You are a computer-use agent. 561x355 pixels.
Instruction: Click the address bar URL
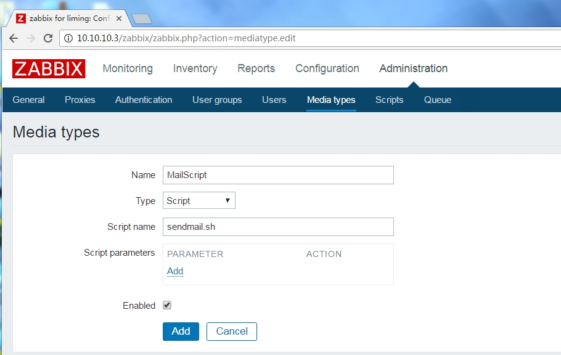point(186,38)
